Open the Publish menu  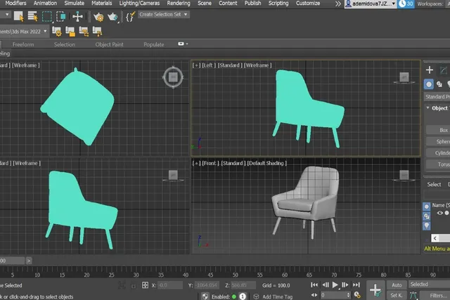(252, 3)
